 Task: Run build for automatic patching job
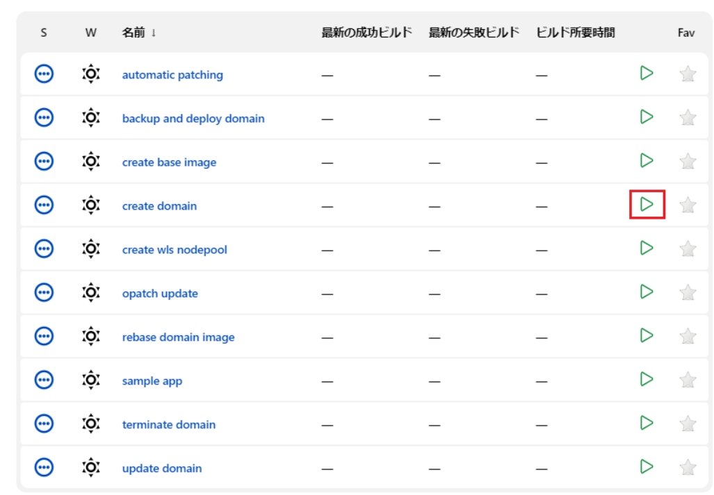647,73
